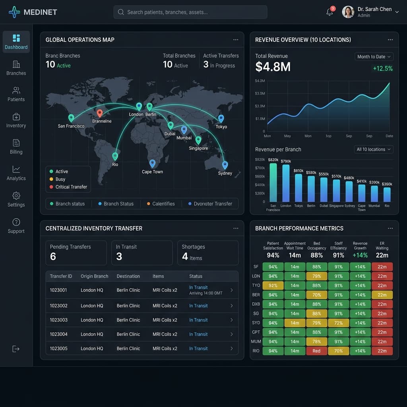Toggle the Calentifies legend filter
The width and height of the screenshot is (407, 407).
pos(161,204)
